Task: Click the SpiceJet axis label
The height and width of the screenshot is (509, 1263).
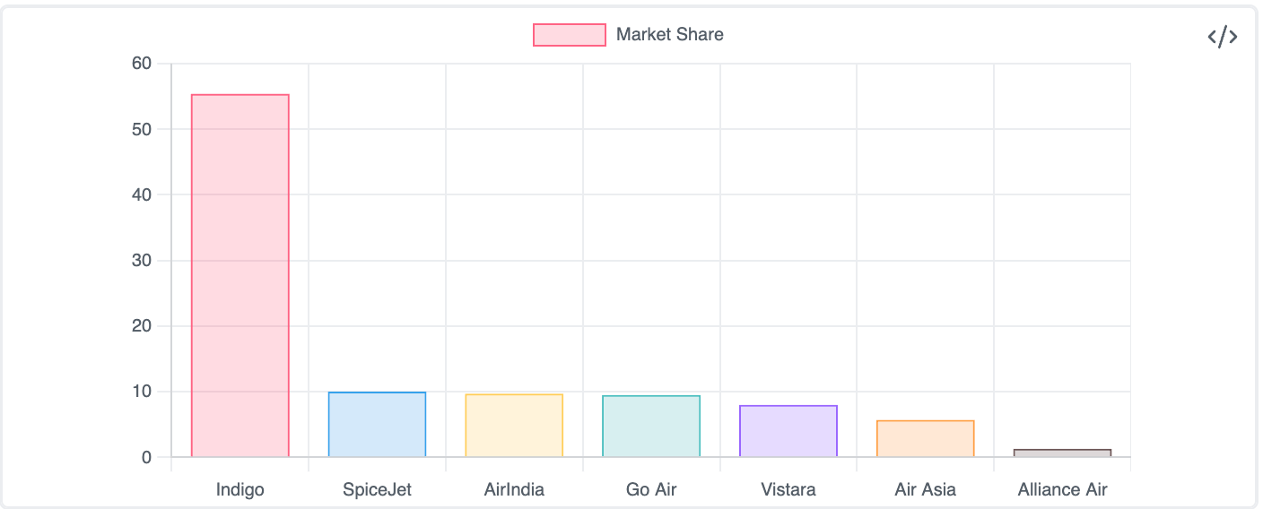Action: [x=377, y=490]
